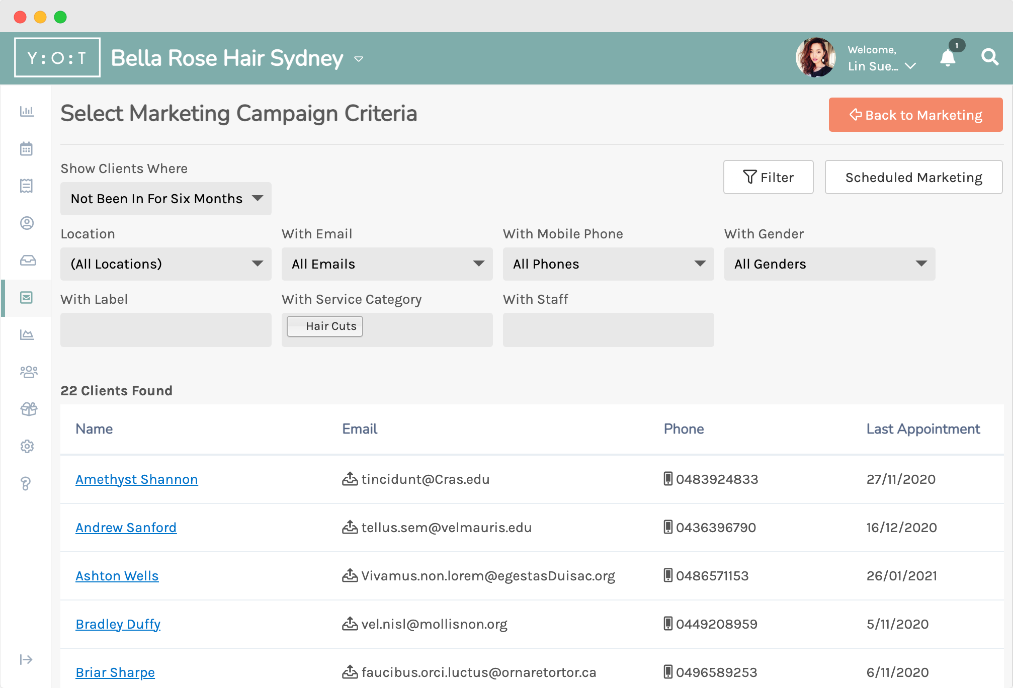This screenshot has height=688, width=1013.
Task: Expand the sidebar with the arrow icon
Action: pos(26,659)
